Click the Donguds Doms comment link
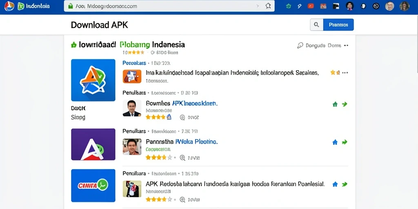The height and width of the screenshot is (209, 418). [x=319, y=46]
